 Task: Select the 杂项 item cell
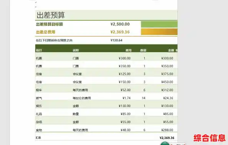(x=39, y=122)
